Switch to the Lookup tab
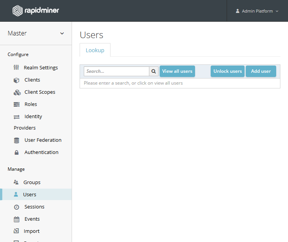The image size is (288, 242). tap(95, 50)
